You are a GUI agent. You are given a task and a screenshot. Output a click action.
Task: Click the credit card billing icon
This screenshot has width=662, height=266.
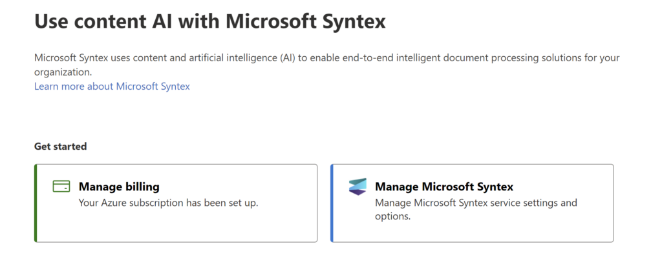click(x=61, y=187)
